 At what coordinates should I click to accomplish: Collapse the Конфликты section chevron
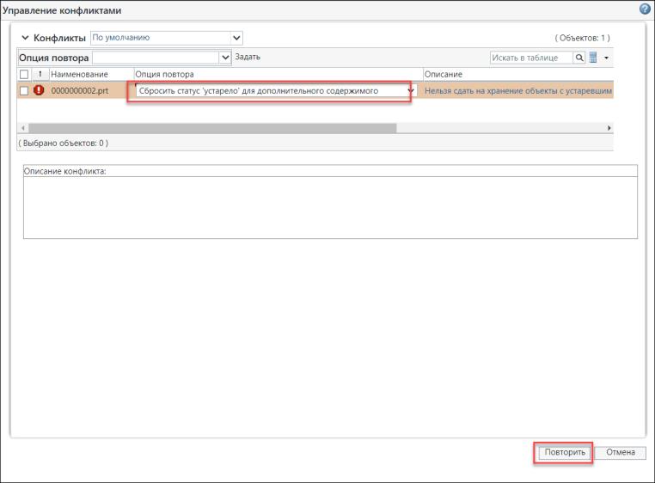tap(25, 38)
